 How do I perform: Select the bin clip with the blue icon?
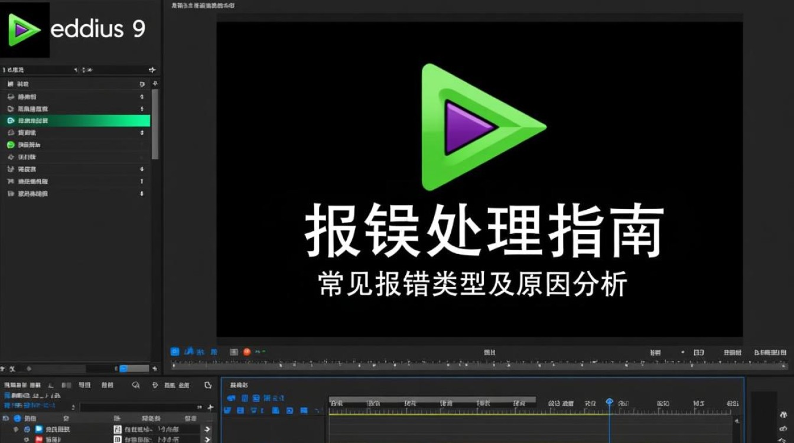pos(106,429)
